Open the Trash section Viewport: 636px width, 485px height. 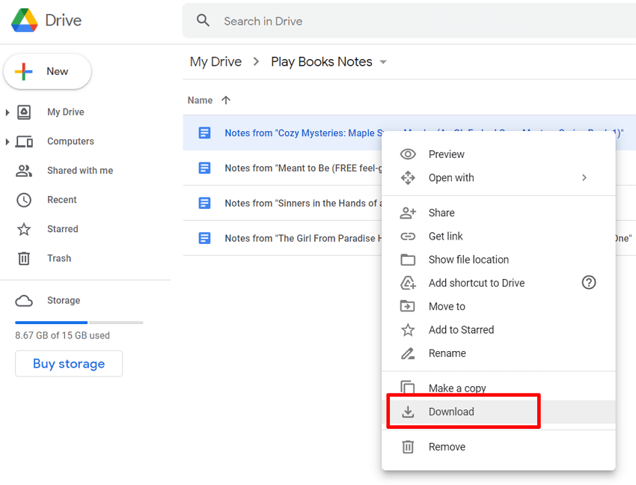click(x=59, y=258)
